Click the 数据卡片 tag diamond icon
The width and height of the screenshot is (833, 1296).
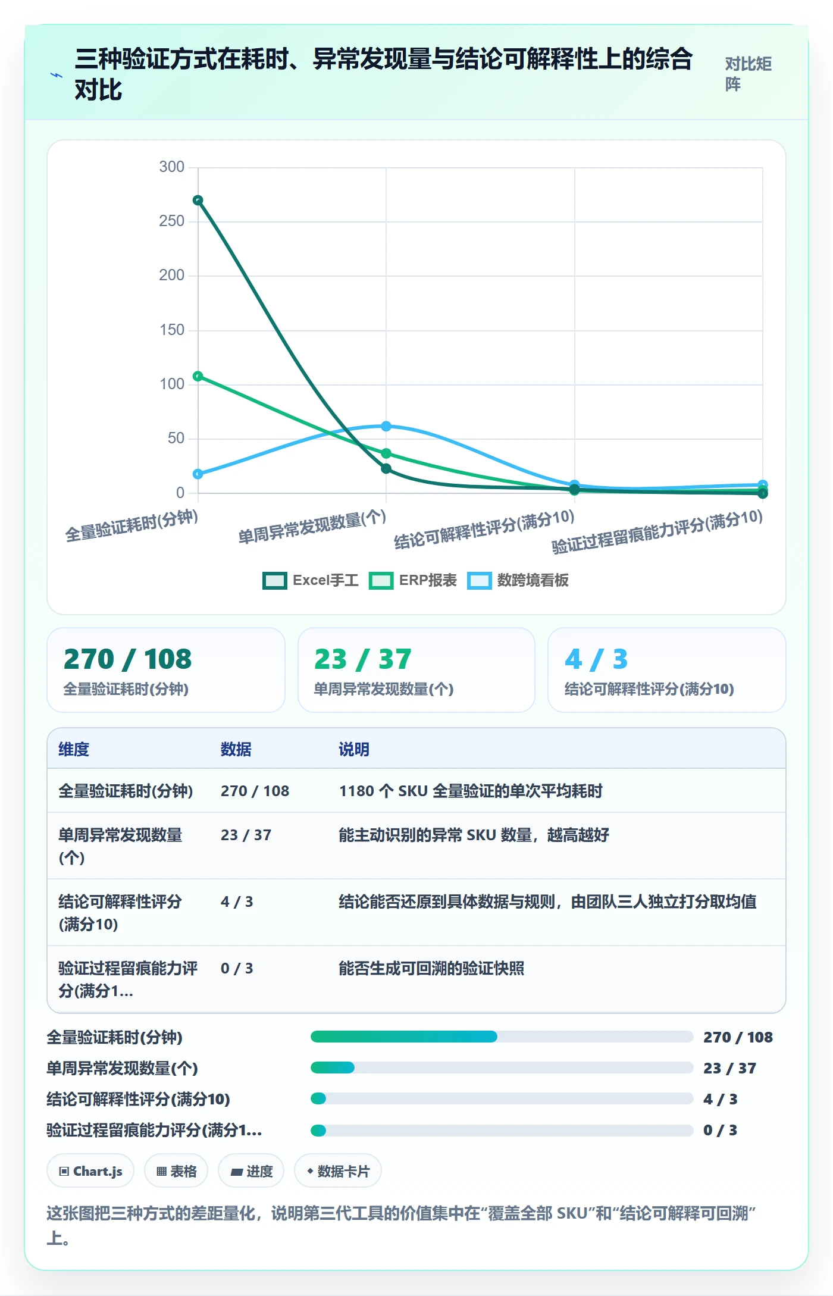310,1171
